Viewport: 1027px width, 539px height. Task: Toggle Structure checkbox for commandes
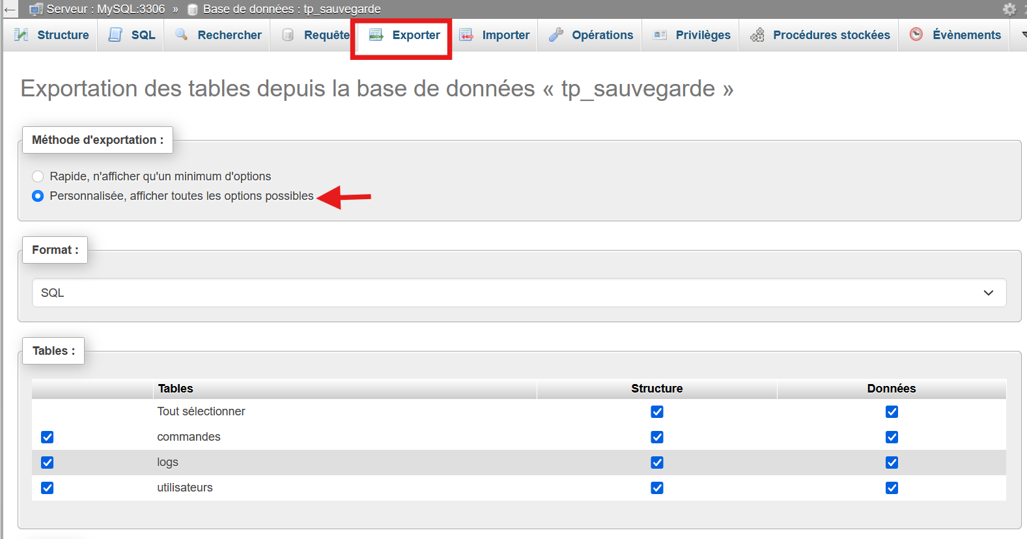click(657, 437)
